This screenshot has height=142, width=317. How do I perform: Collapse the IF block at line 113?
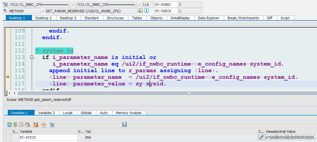[31, 57]
